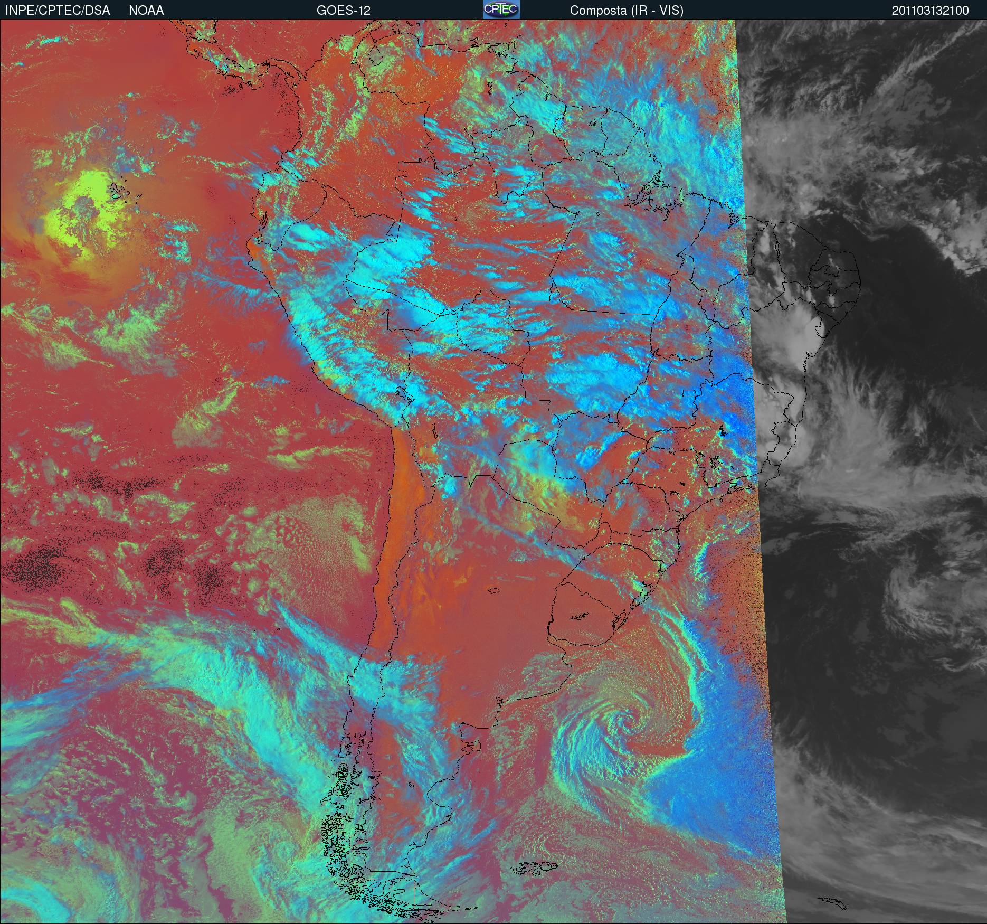Click the 201103132100 timestamp

point(931,11)
